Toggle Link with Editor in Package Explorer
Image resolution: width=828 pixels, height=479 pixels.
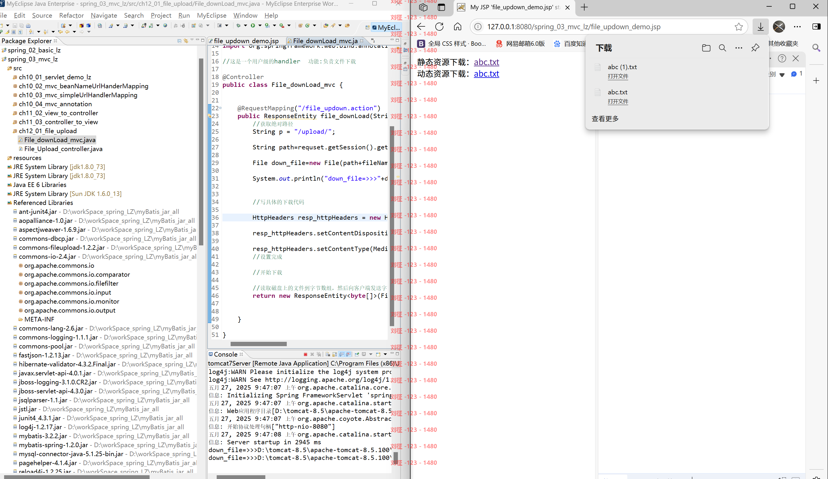[186, 41]
